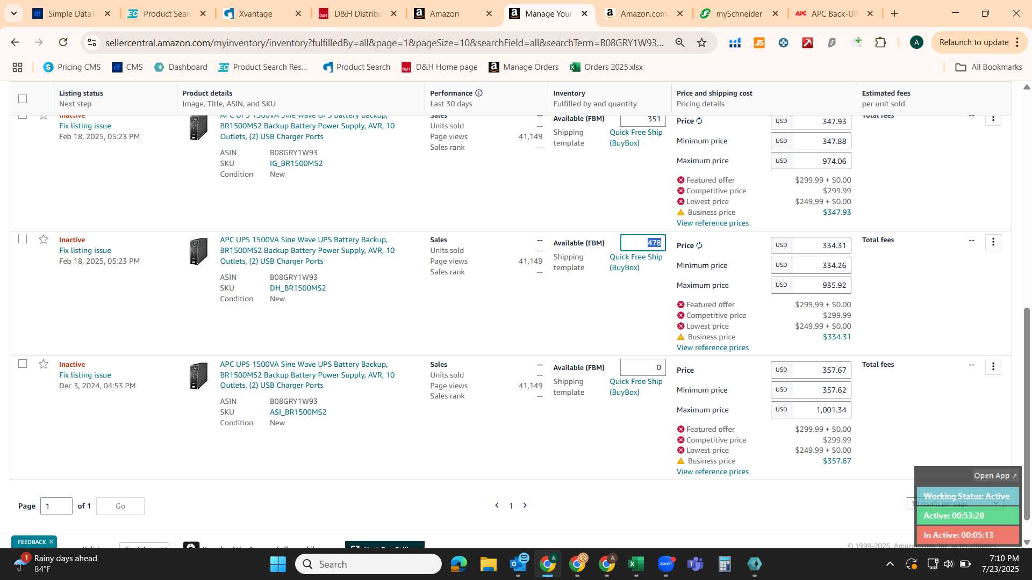Viewport: 1032px width, 580px height.
Task: Go to next results page arrow
Action: [525, 505]
